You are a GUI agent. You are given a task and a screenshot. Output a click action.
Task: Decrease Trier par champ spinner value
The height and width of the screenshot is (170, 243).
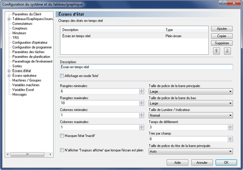point(230,140)
